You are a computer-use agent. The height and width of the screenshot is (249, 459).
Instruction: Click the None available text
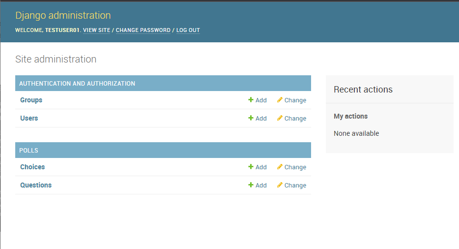[356, 133]
